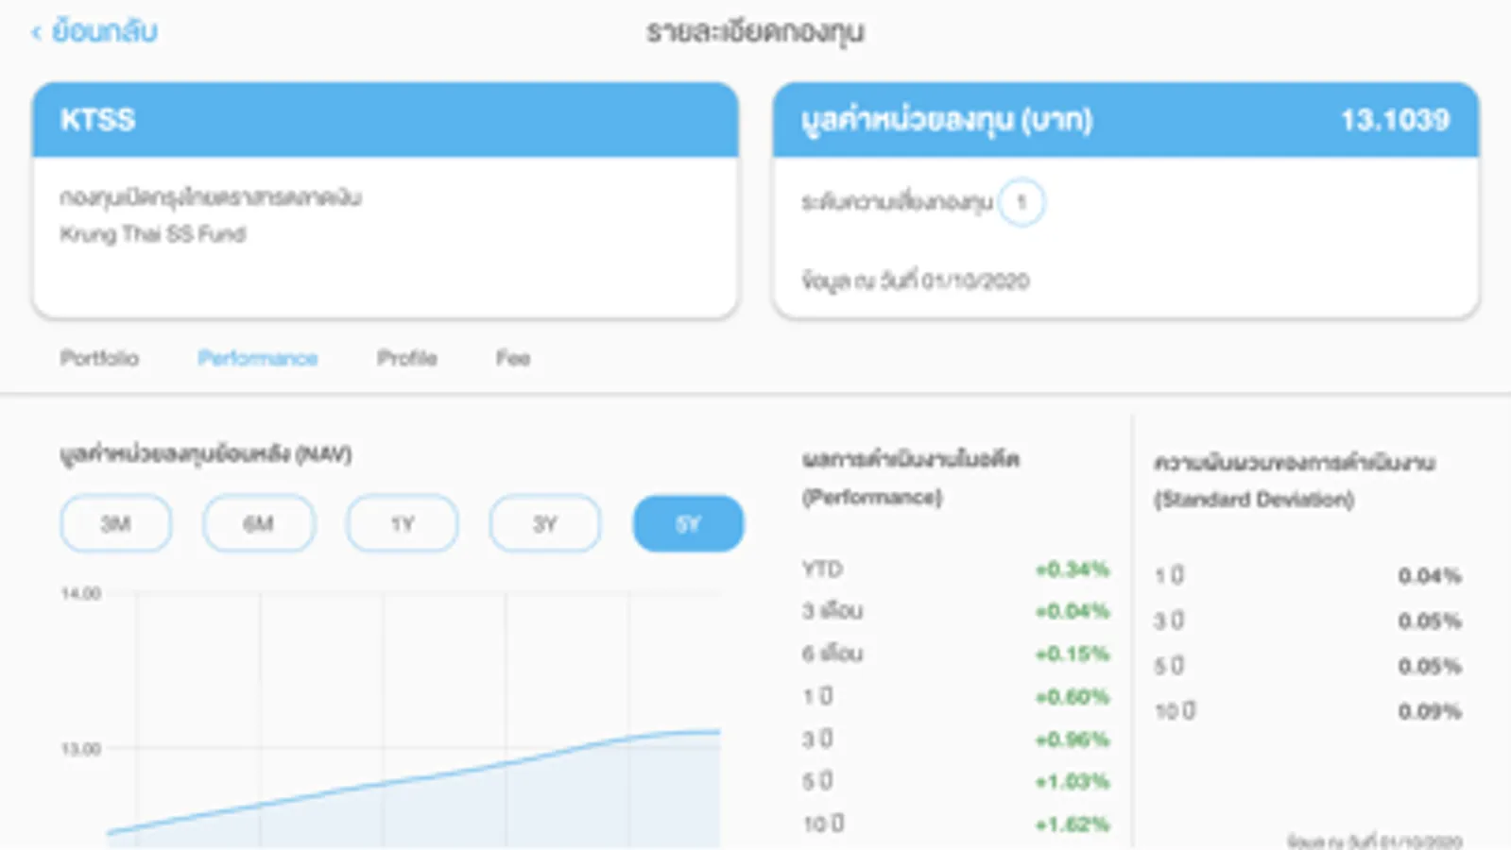Click the 1-year standard deviation 0.04%

pos(1430,576)
